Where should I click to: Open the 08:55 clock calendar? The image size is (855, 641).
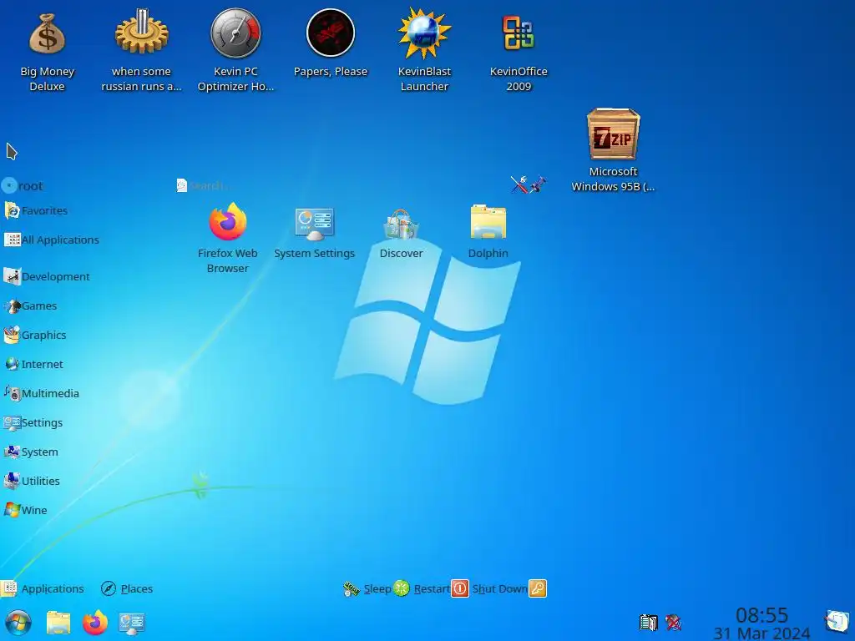[761, 623]
